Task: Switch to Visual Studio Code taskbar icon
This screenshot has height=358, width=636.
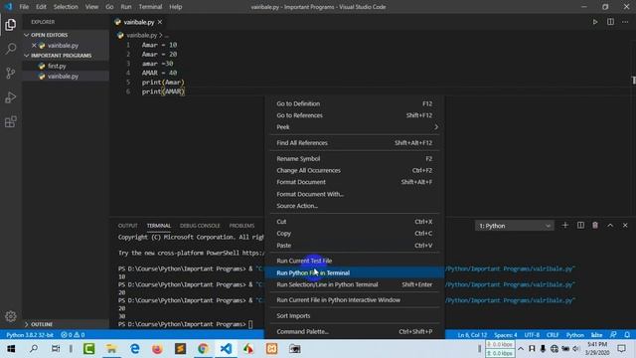Action: click(x=226, y=349)
